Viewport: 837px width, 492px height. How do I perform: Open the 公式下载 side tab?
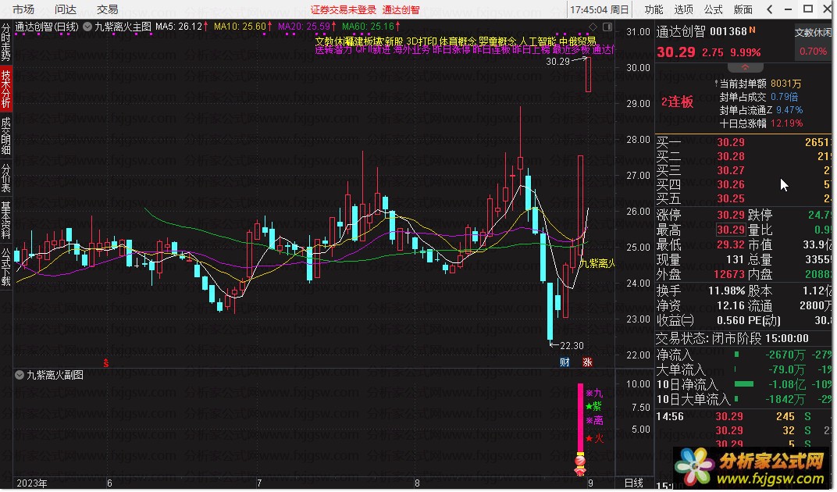(x=6, y=266)
